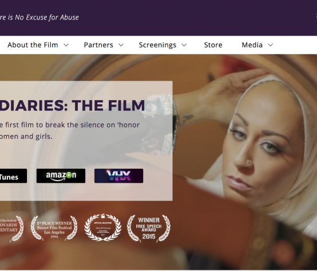The width and height of the screenshot is (317, 271).
Task: Click the Winner Free Speech Award 2015 laurel
Action: [x=149, y=228]
